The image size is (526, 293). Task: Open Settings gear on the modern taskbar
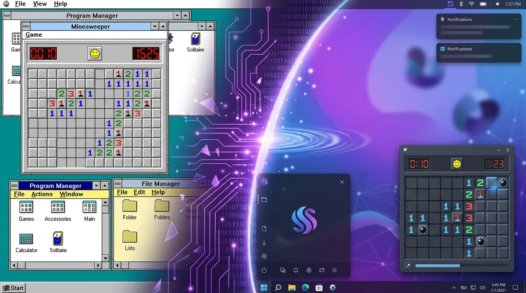click(333, 288)
